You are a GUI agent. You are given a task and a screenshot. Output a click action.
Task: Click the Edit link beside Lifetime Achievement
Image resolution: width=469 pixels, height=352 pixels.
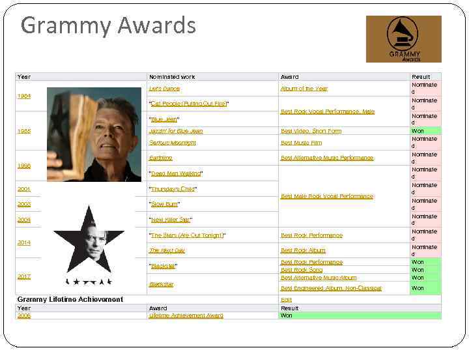[286, 300]
